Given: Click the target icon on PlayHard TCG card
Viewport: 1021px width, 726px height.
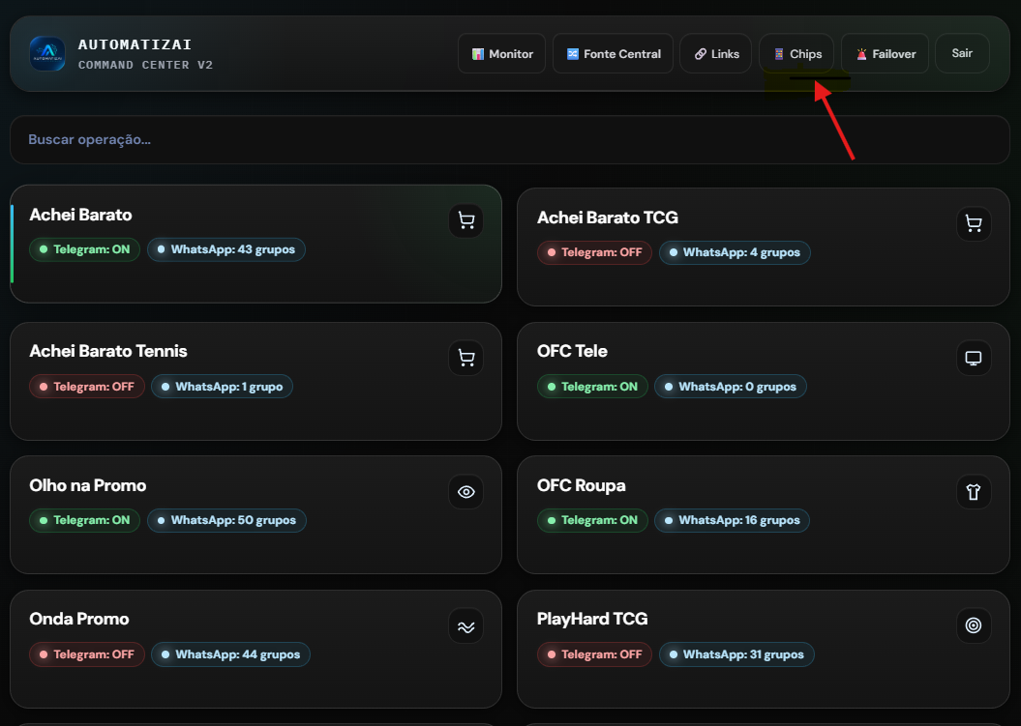Looking at the screenshot, I should point(974,625).
